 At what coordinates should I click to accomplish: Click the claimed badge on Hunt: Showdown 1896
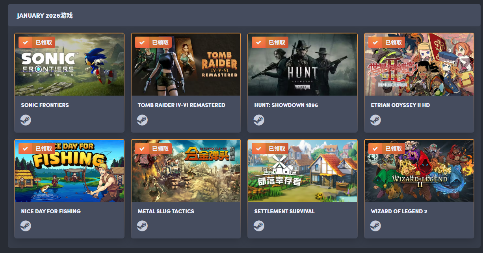pos(270,42)
